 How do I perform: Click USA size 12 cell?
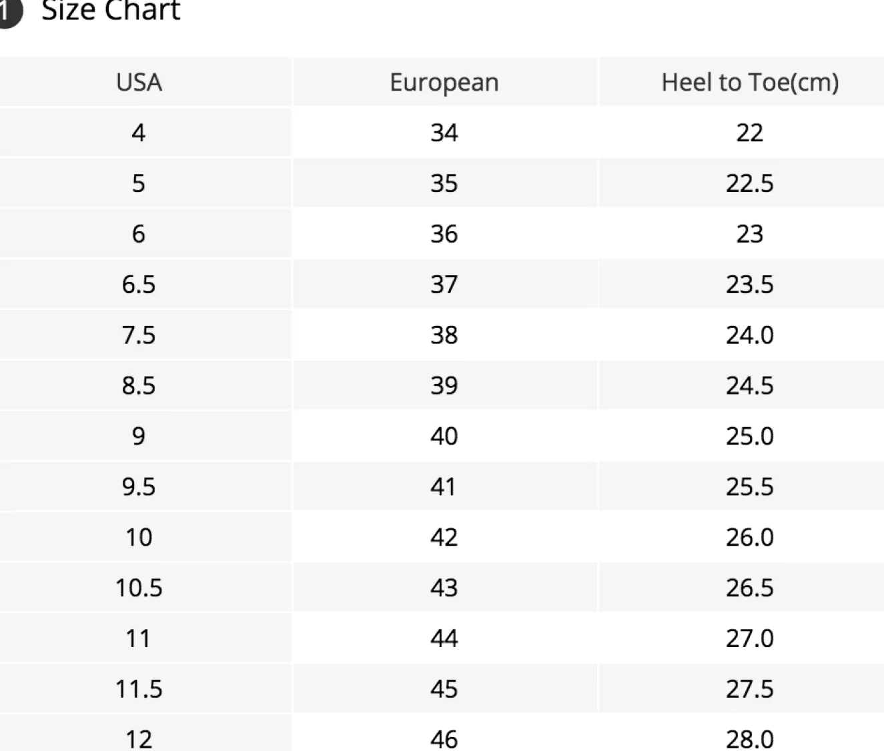tap(139, 738)
